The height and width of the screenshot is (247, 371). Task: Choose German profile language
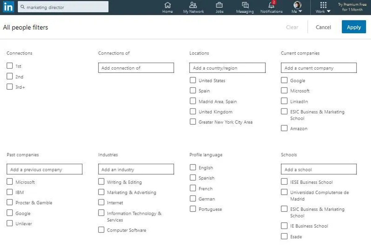click(193, 198)
